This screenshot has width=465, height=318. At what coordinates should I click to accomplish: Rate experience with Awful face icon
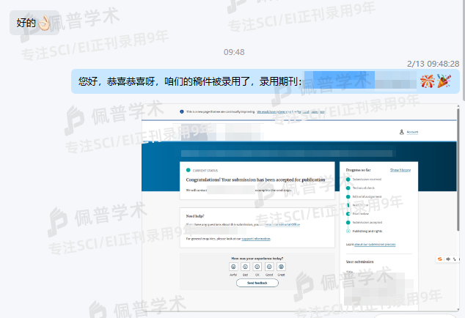233,267
